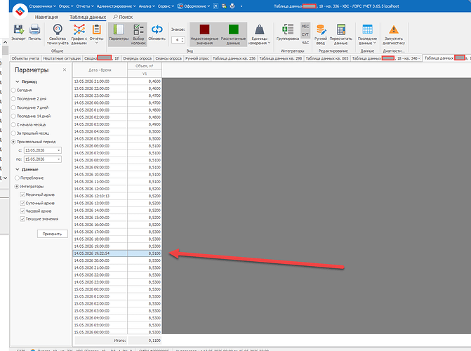Open the Сервис dropdown menu
This screenshot has height=351, width=471.
166,6
